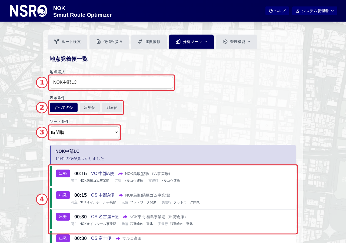The width and height of the screenshot is (346, 243).
Task: Click the 00:30 time on OS 富士便 row
Action: (x=81, y=238)
